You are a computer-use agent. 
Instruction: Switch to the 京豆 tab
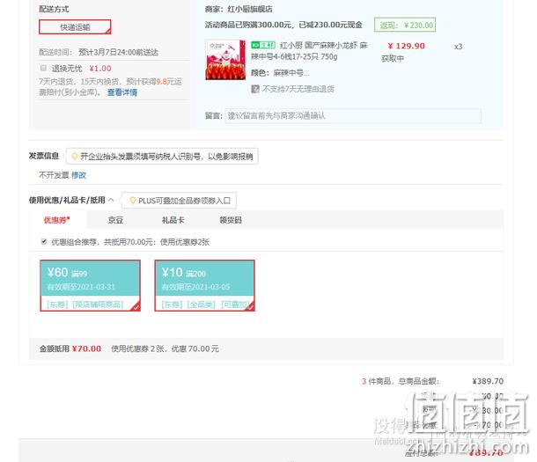[x=115, y=220]
